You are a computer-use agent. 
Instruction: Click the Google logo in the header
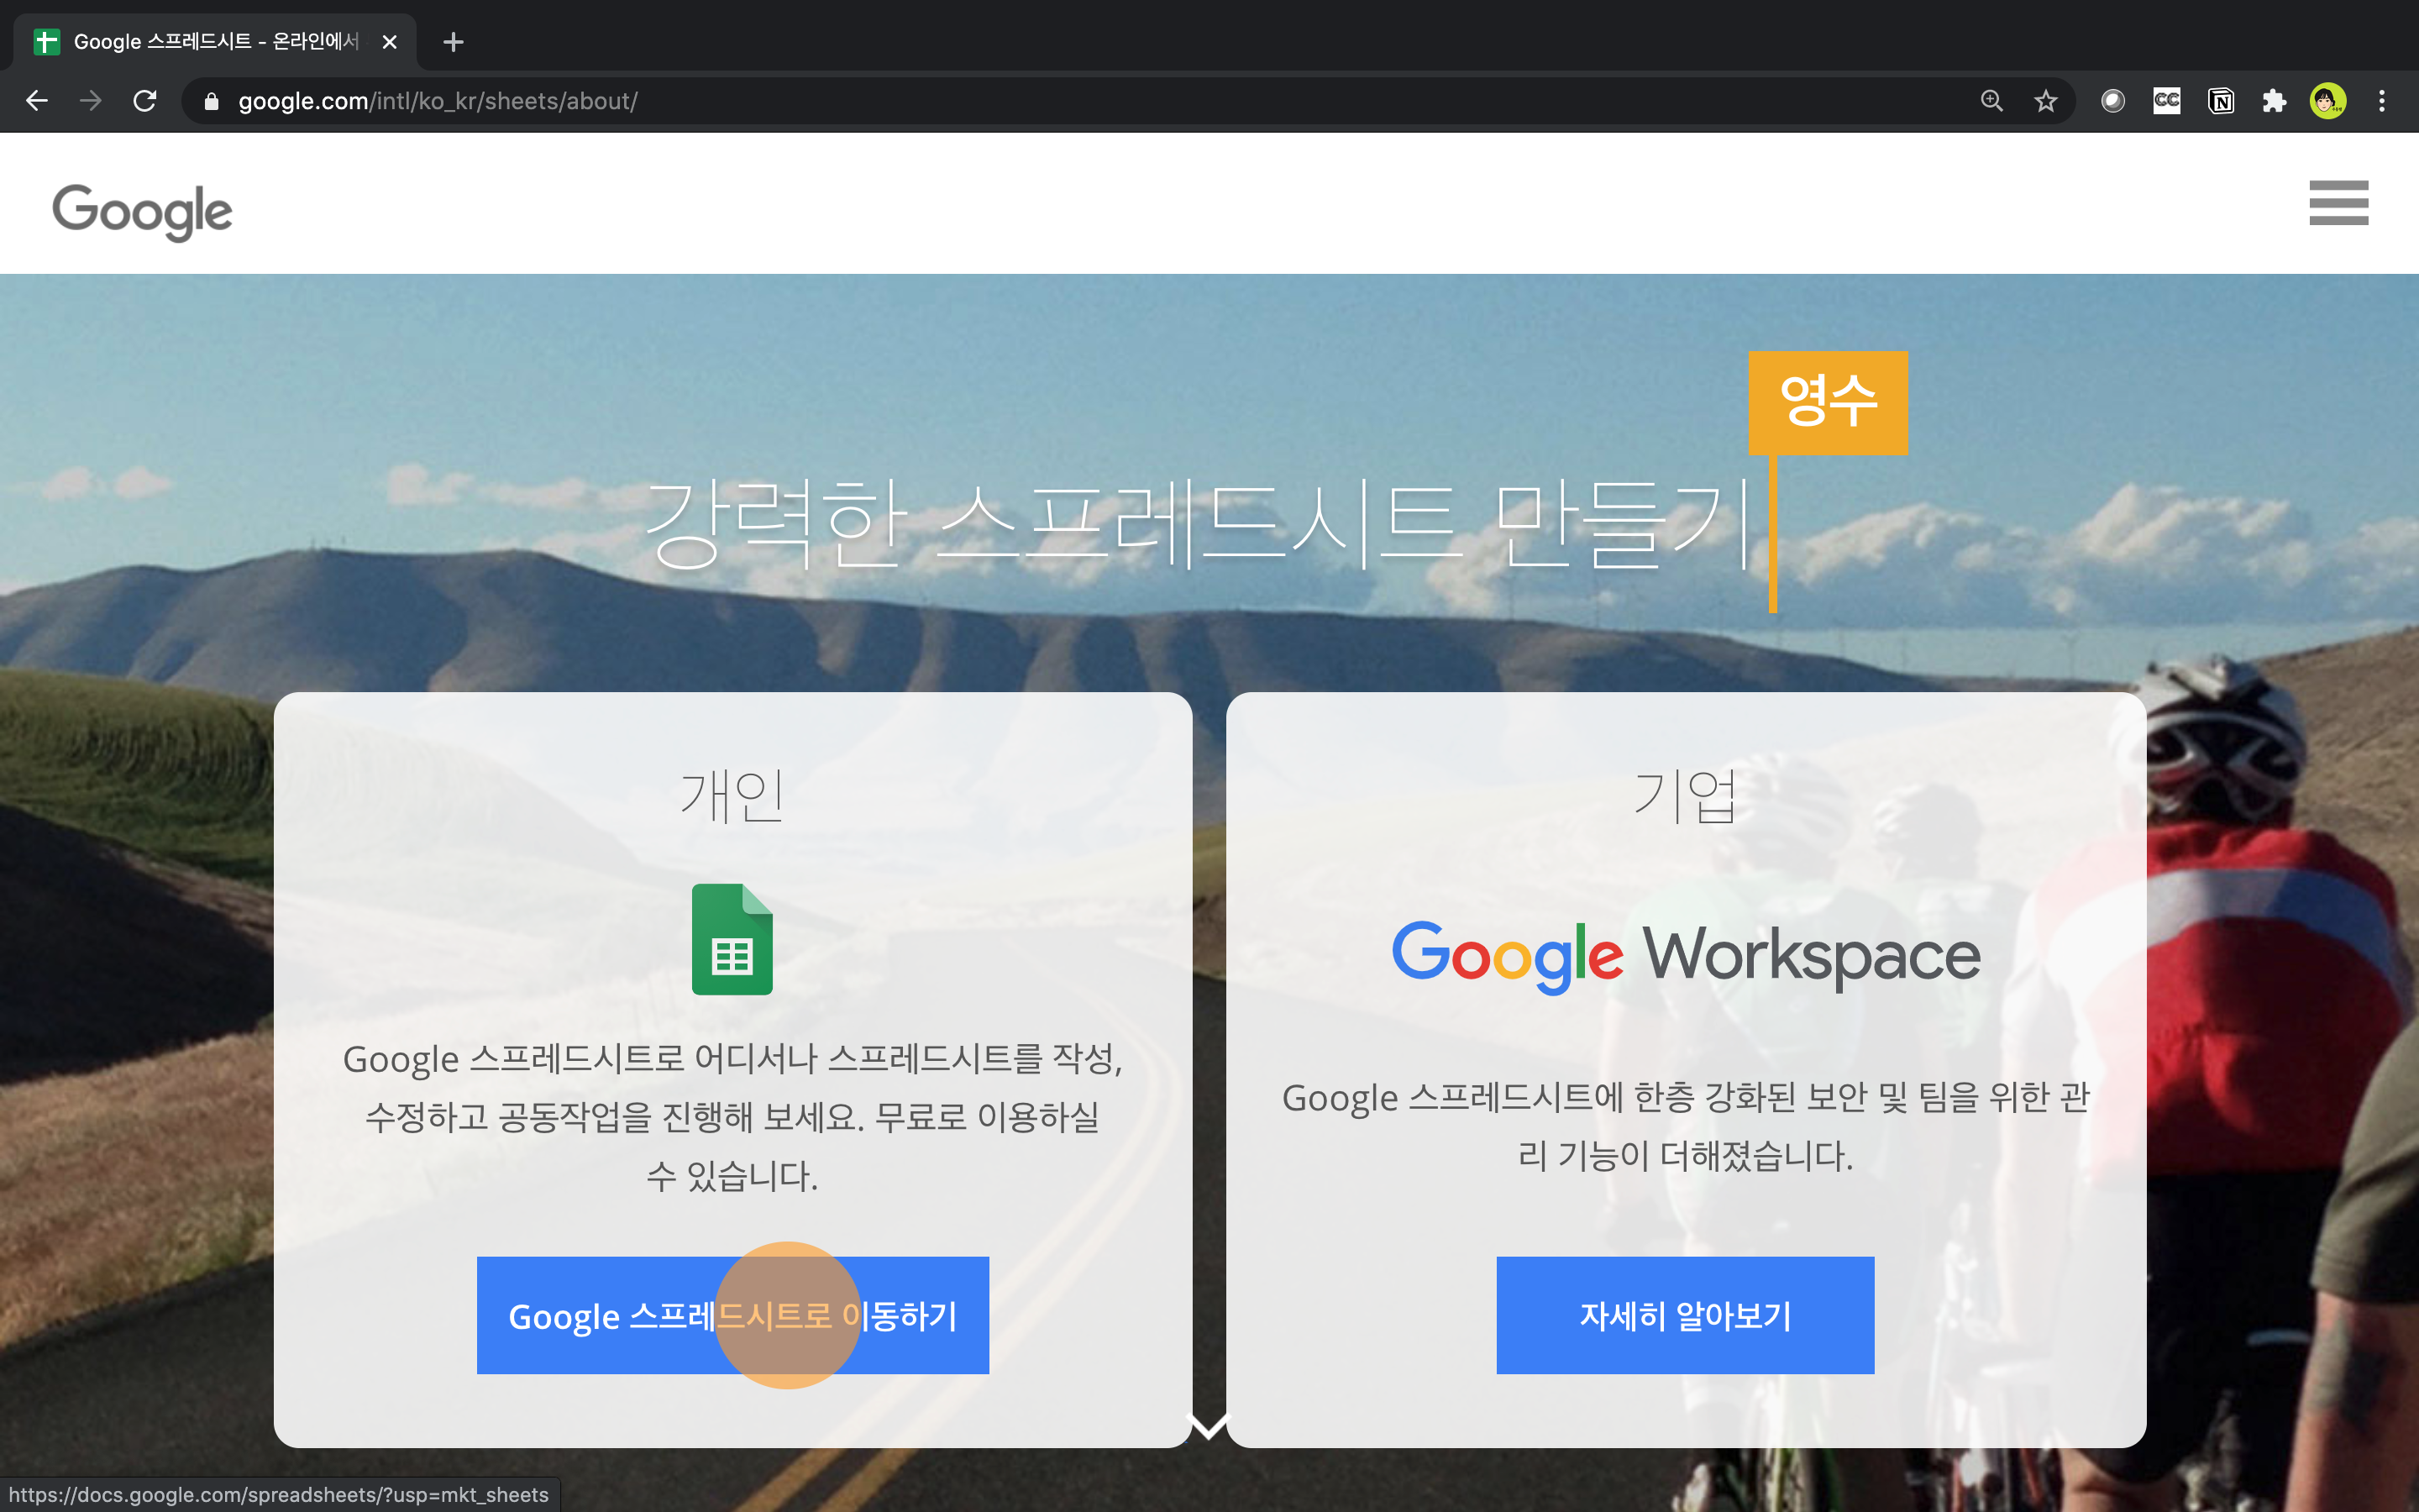click(142, 210)
